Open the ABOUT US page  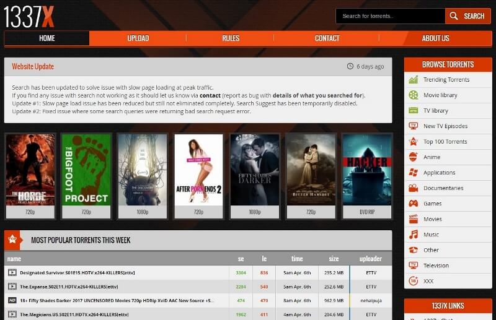click(x=435, y=38)
